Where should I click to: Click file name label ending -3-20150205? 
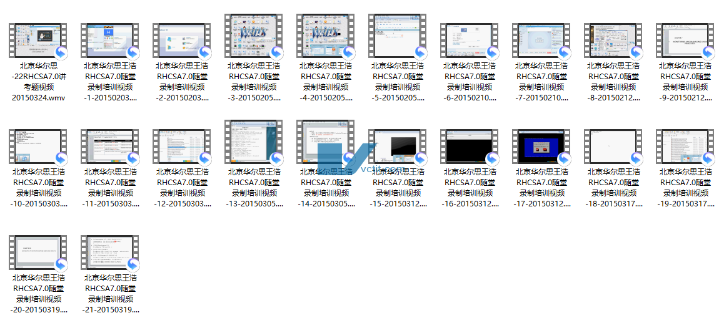pos(254,82)
